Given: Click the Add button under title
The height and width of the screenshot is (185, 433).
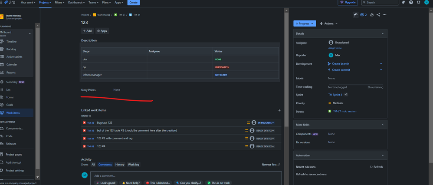Looking at the screenshot, I should point(87,31).
